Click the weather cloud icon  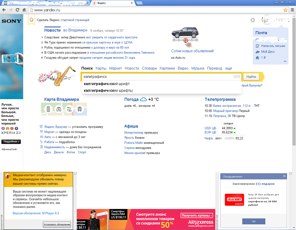coord(143,99)
